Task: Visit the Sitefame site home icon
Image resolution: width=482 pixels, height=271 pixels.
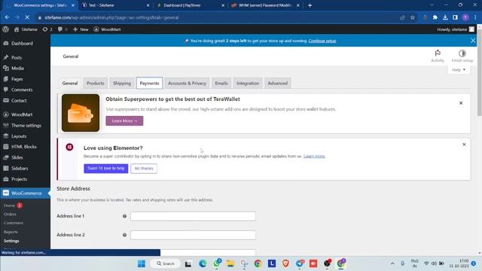Action: tap(17, 29)
